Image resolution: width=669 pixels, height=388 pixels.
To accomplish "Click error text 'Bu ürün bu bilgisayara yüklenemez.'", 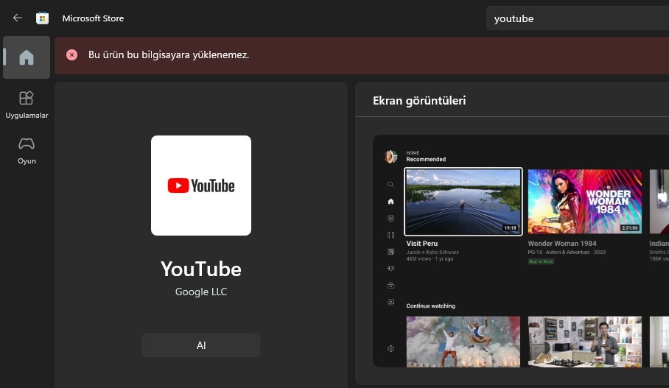I will [169, 55].
